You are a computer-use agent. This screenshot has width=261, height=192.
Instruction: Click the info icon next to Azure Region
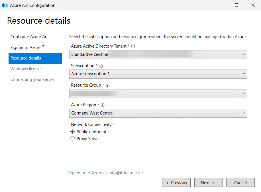click(x=102, y=105)
